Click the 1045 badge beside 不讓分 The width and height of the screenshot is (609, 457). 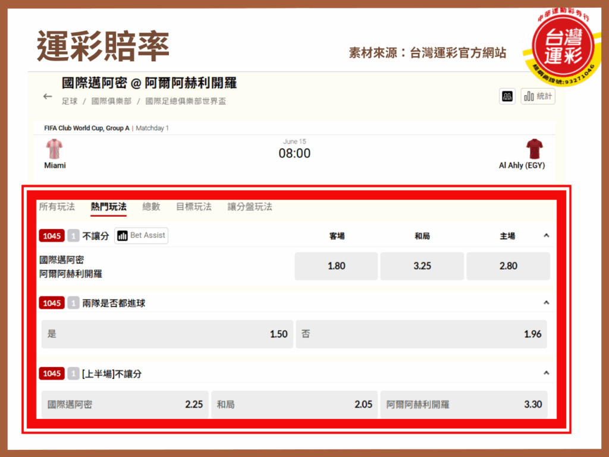[52, 236]
